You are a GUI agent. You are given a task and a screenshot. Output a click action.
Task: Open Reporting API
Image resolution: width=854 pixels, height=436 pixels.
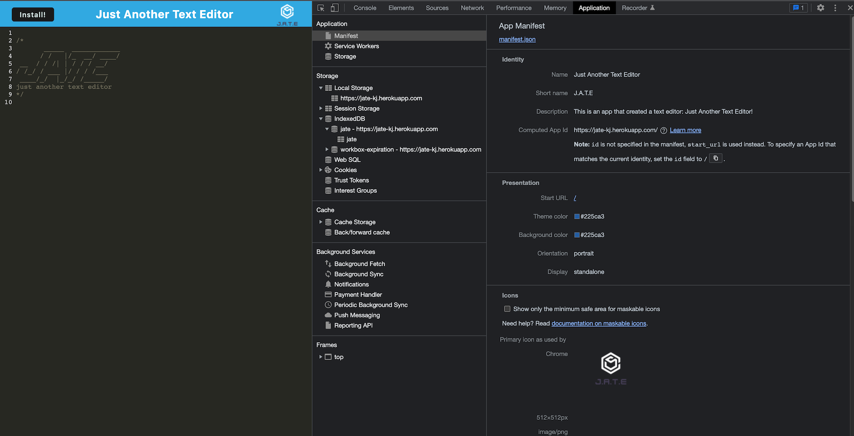click(353, 325)
